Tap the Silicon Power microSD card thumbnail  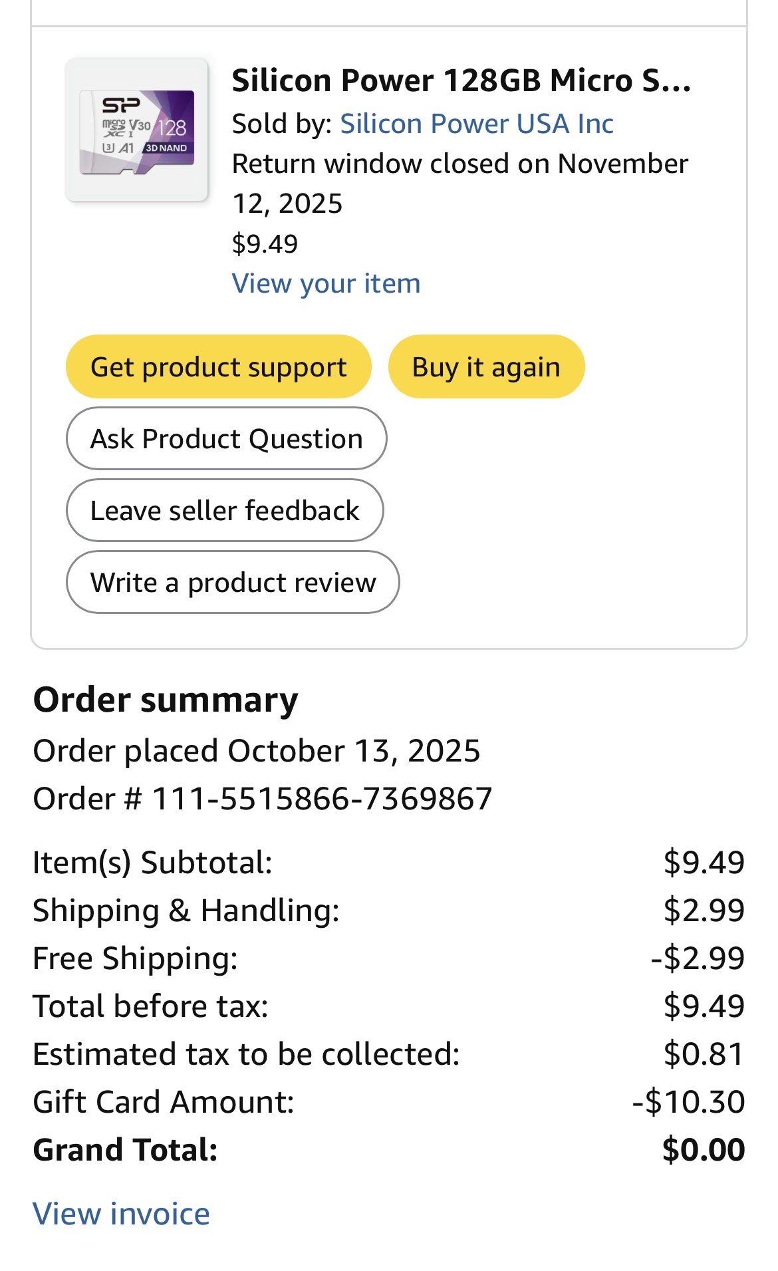pos(137,130)
